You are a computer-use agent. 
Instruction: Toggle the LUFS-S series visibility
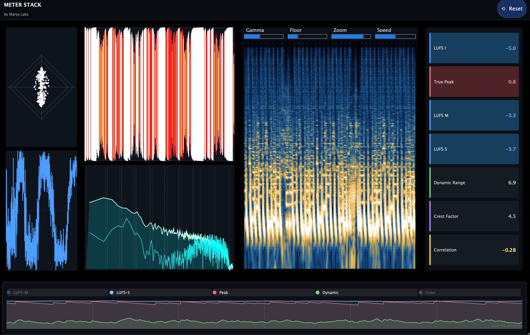[x=160, y=293]
